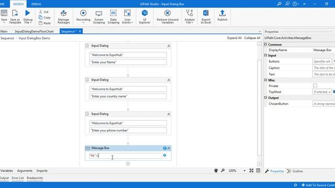The height and width of the screenshot is (188, 335).
Task: Open feedback icon in title bar
Action: [x=287, y=4]
